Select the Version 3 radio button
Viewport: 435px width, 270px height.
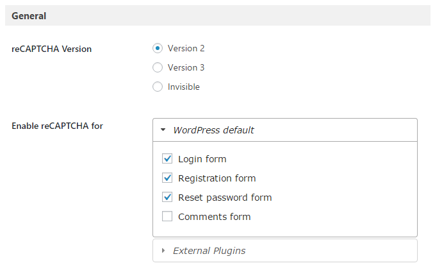158,67
